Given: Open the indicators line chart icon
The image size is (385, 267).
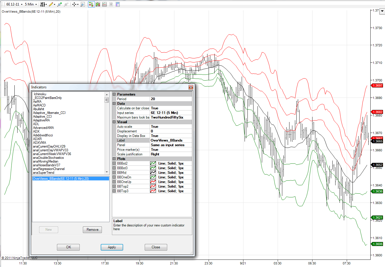Looking at the screenshot, I should [x=104, y=4].
